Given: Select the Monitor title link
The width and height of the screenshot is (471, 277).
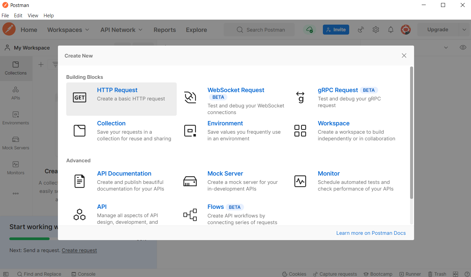Looking at the screenshot, I should pyautogui.click(x=329, y=174).
